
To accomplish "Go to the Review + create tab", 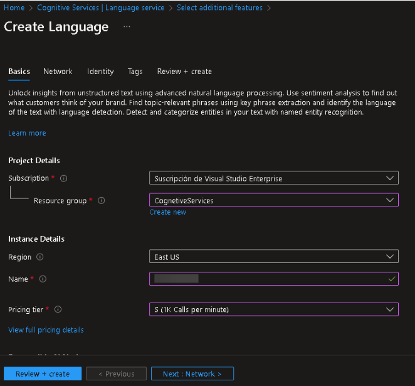I will pos(184,72).
